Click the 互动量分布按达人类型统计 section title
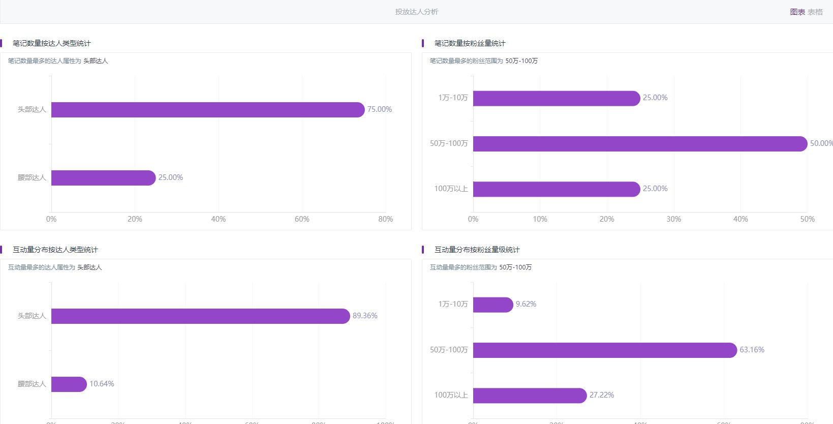 pyautogui.click(x=55, y=250)
